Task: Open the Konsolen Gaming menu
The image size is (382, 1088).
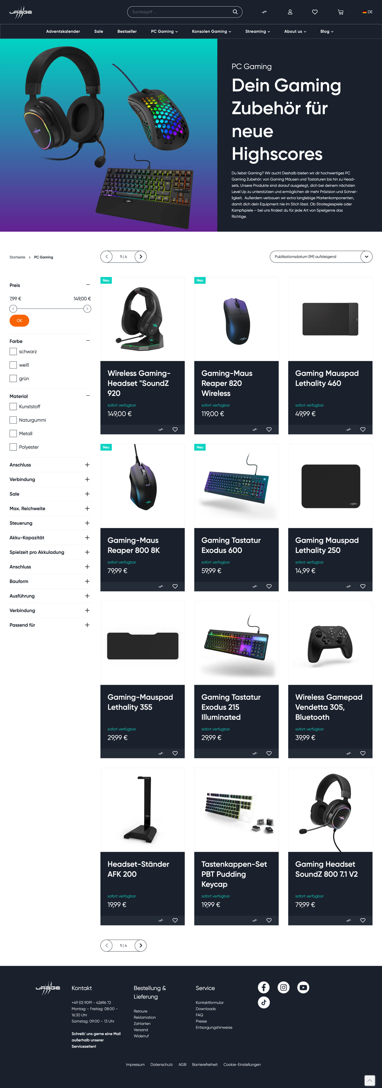Action: [211, 31]
